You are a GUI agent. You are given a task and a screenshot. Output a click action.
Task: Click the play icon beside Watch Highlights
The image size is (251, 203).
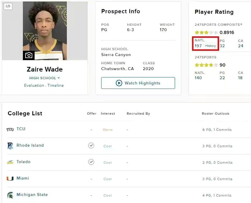coord(119,83)
